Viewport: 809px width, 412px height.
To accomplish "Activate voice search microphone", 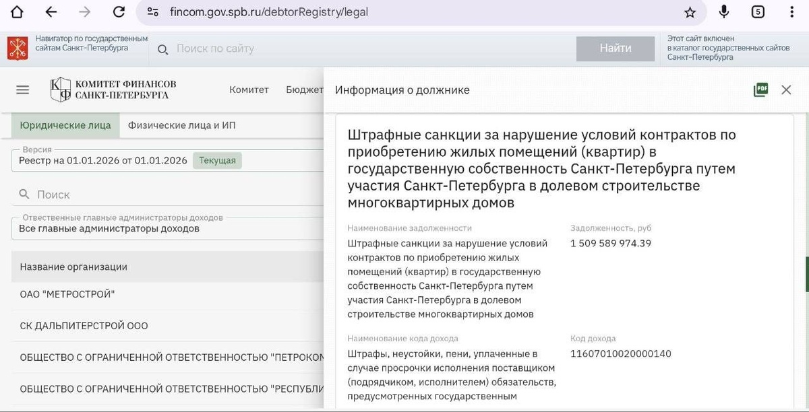I will click(x=724, y=12).
